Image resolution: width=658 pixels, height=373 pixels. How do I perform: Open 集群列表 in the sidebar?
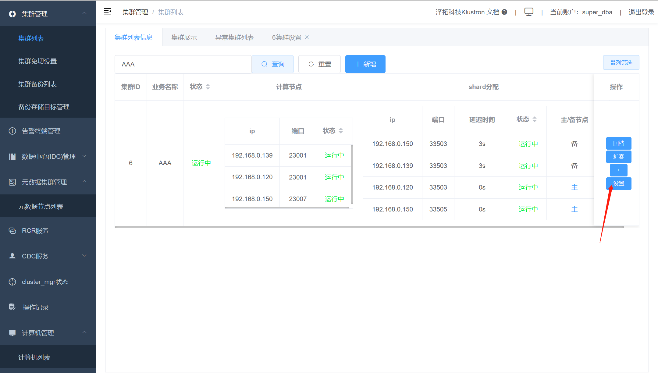[x=48, y=38]
